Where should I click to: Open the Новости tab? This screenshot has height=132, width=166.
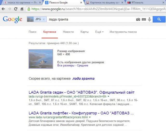point(68,32)
